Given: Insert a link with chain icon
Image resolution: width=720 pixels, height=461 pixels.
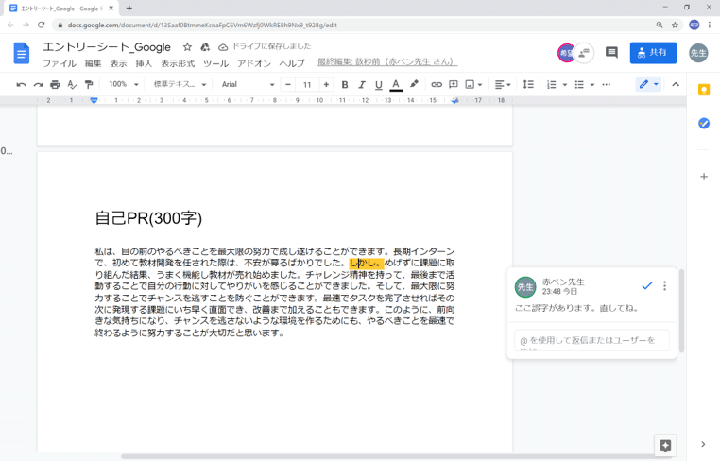Looking at the screenshot, I should [437, 84].
